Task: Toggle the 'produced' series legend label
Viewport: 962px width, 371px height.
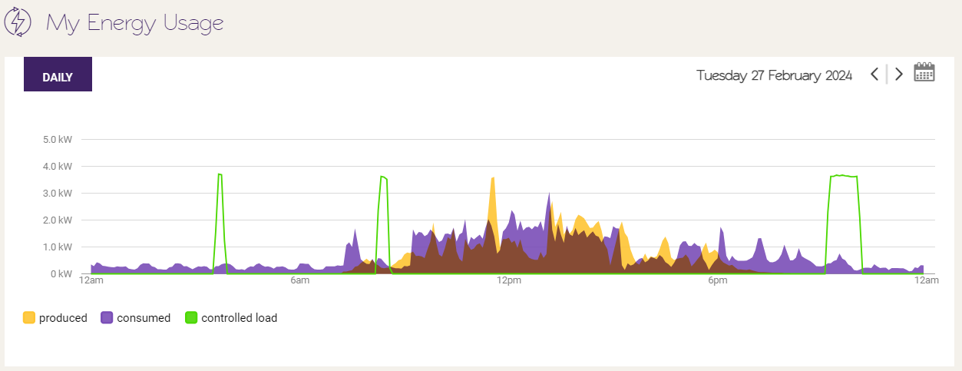Action: click(63, 318)
